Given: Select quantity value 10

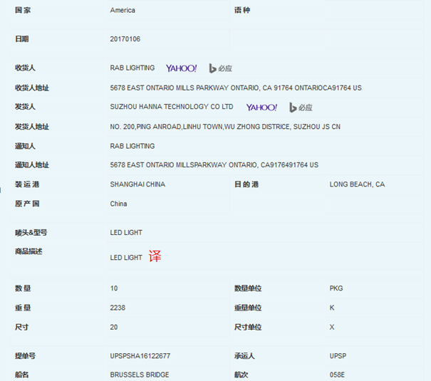Looking at the screenshot, I should (114, 288).
